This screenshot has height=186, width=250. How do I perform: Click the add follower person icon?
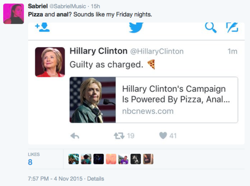pos(42,27)
